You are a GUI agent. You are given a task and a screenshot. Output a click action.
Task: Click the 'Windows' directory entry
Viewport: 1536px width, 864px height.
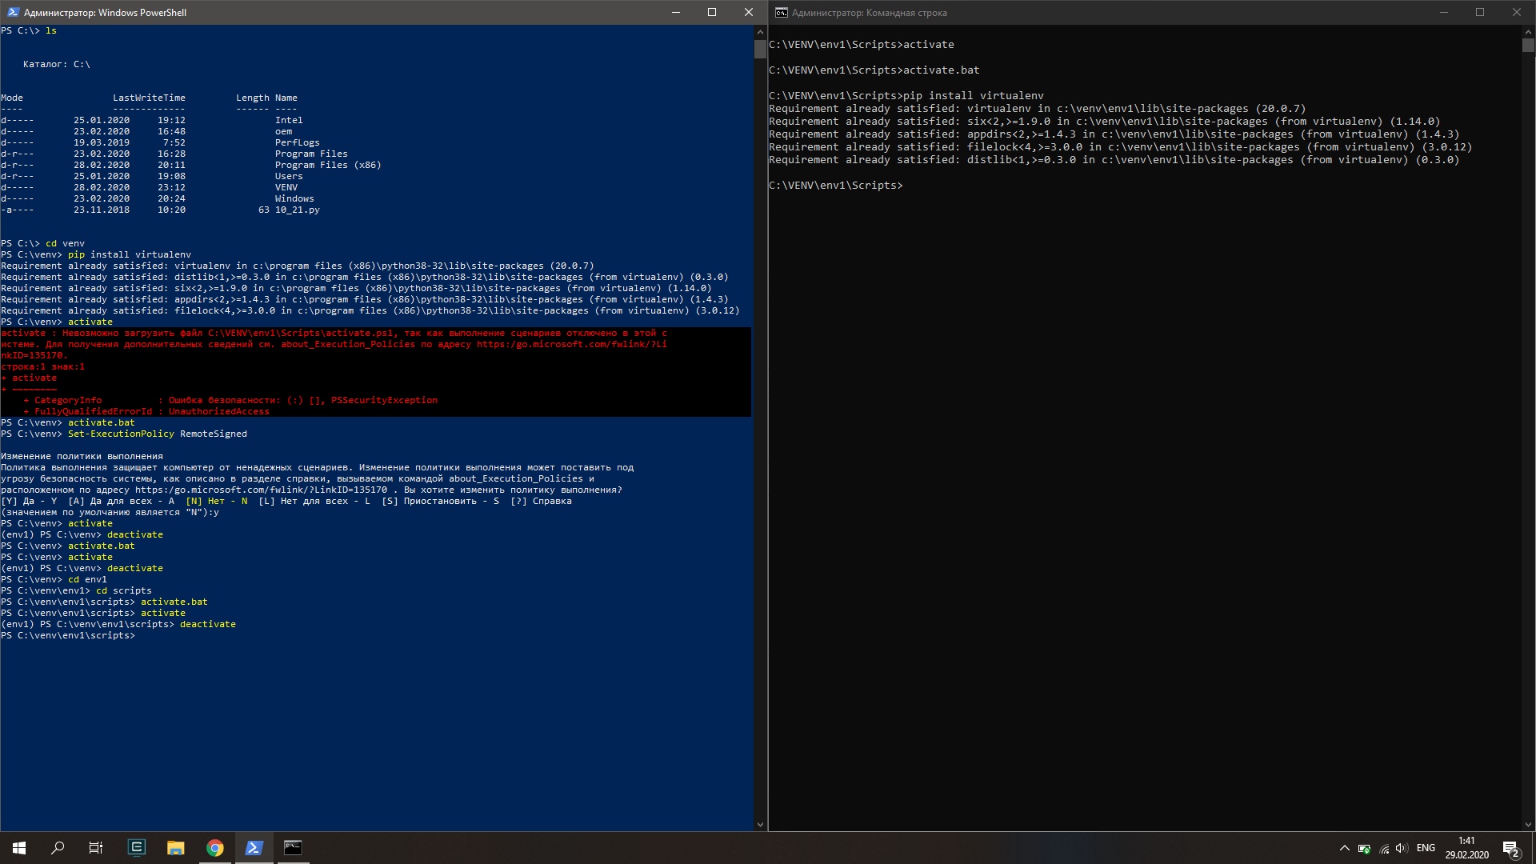tap(294, 198)
